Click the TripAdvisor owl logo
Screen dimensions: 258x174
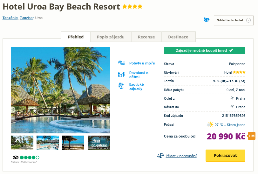pos(16,157)
